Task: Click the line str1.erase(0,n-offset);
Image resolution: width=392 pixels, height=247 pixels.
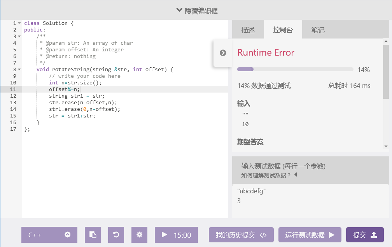Action: [84, 109]
